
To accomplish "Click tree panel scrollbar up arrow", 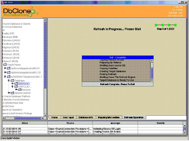I will click(45, 20).
